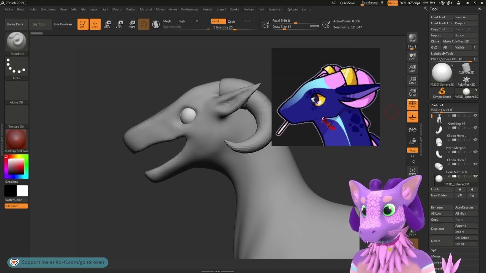Open the MatCap Red Wax material picker
Image resolution: width=486 pixels, height=273 pixels.
point(16,141)
